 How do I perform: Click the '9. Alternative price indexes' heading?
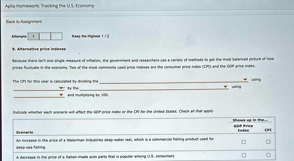[39, 49]
